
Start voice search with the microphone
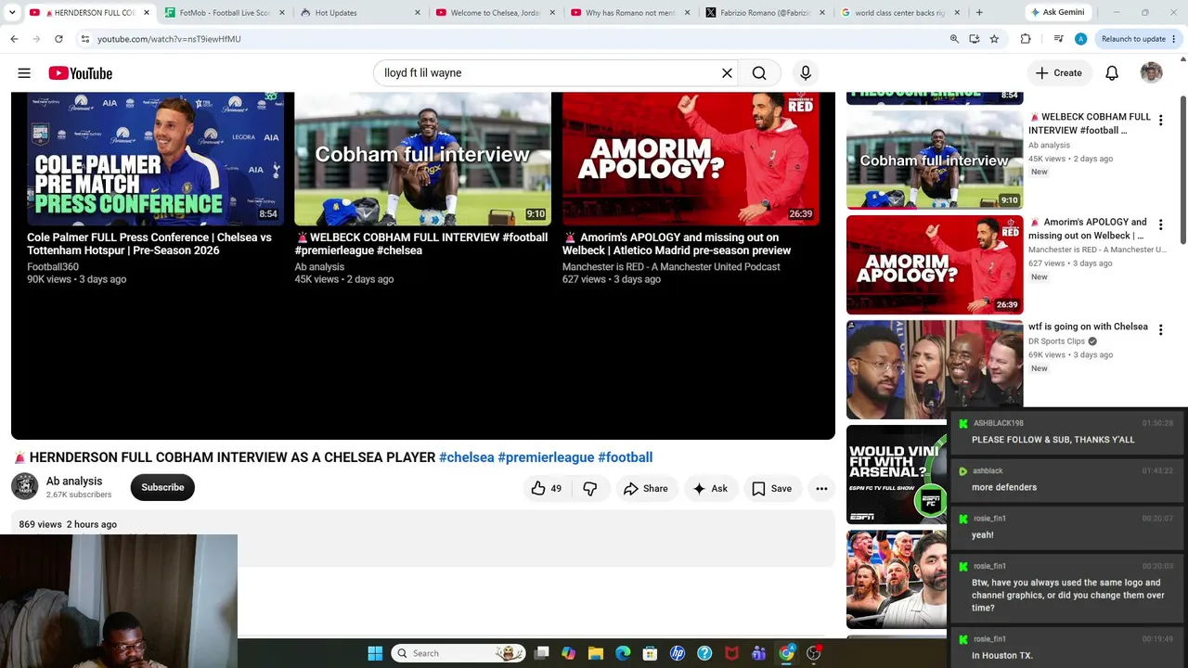tap(806, 73)
